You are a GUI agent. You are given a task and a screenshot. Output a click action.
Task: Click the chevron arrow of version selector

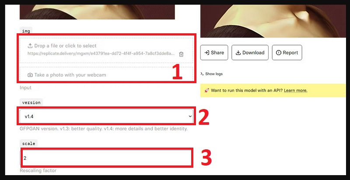(190, 116)
